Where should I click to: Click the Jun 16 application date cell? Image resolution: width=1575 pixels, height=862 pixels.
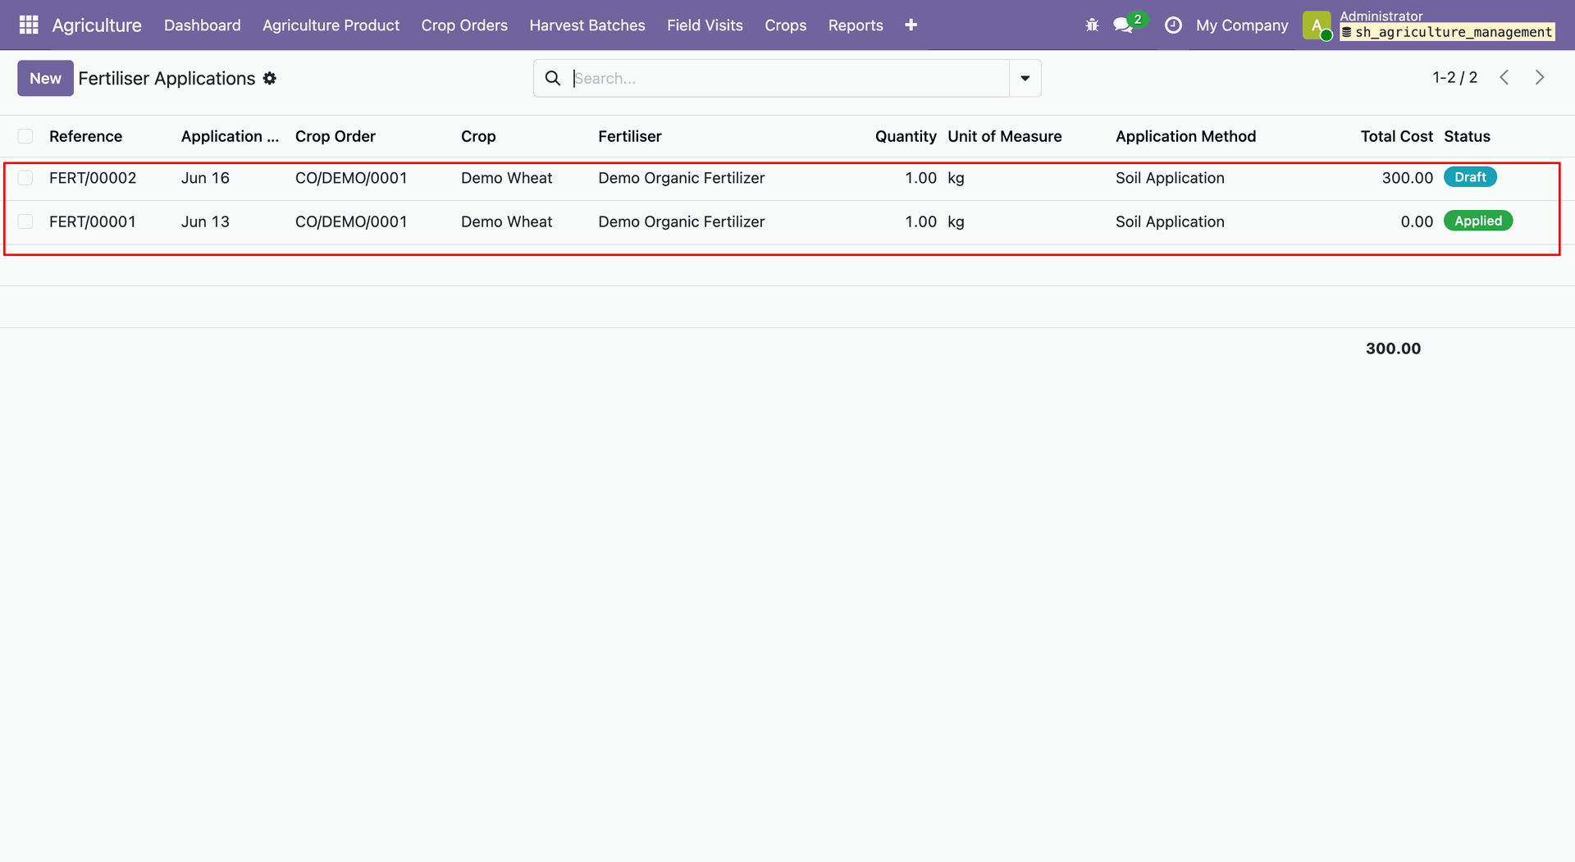205,178
